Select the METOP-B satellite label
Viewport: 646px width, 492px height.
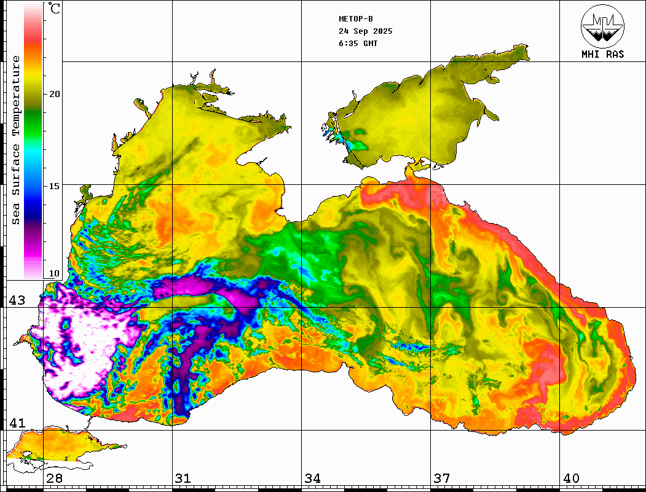(356, 18)
